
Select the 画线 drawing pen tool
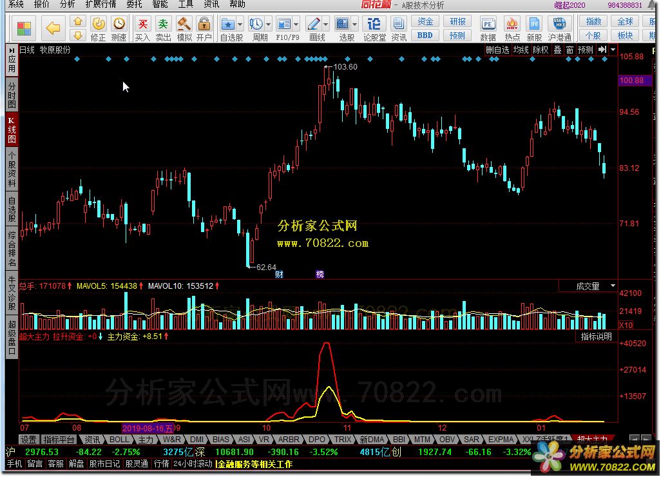(314, 24)
